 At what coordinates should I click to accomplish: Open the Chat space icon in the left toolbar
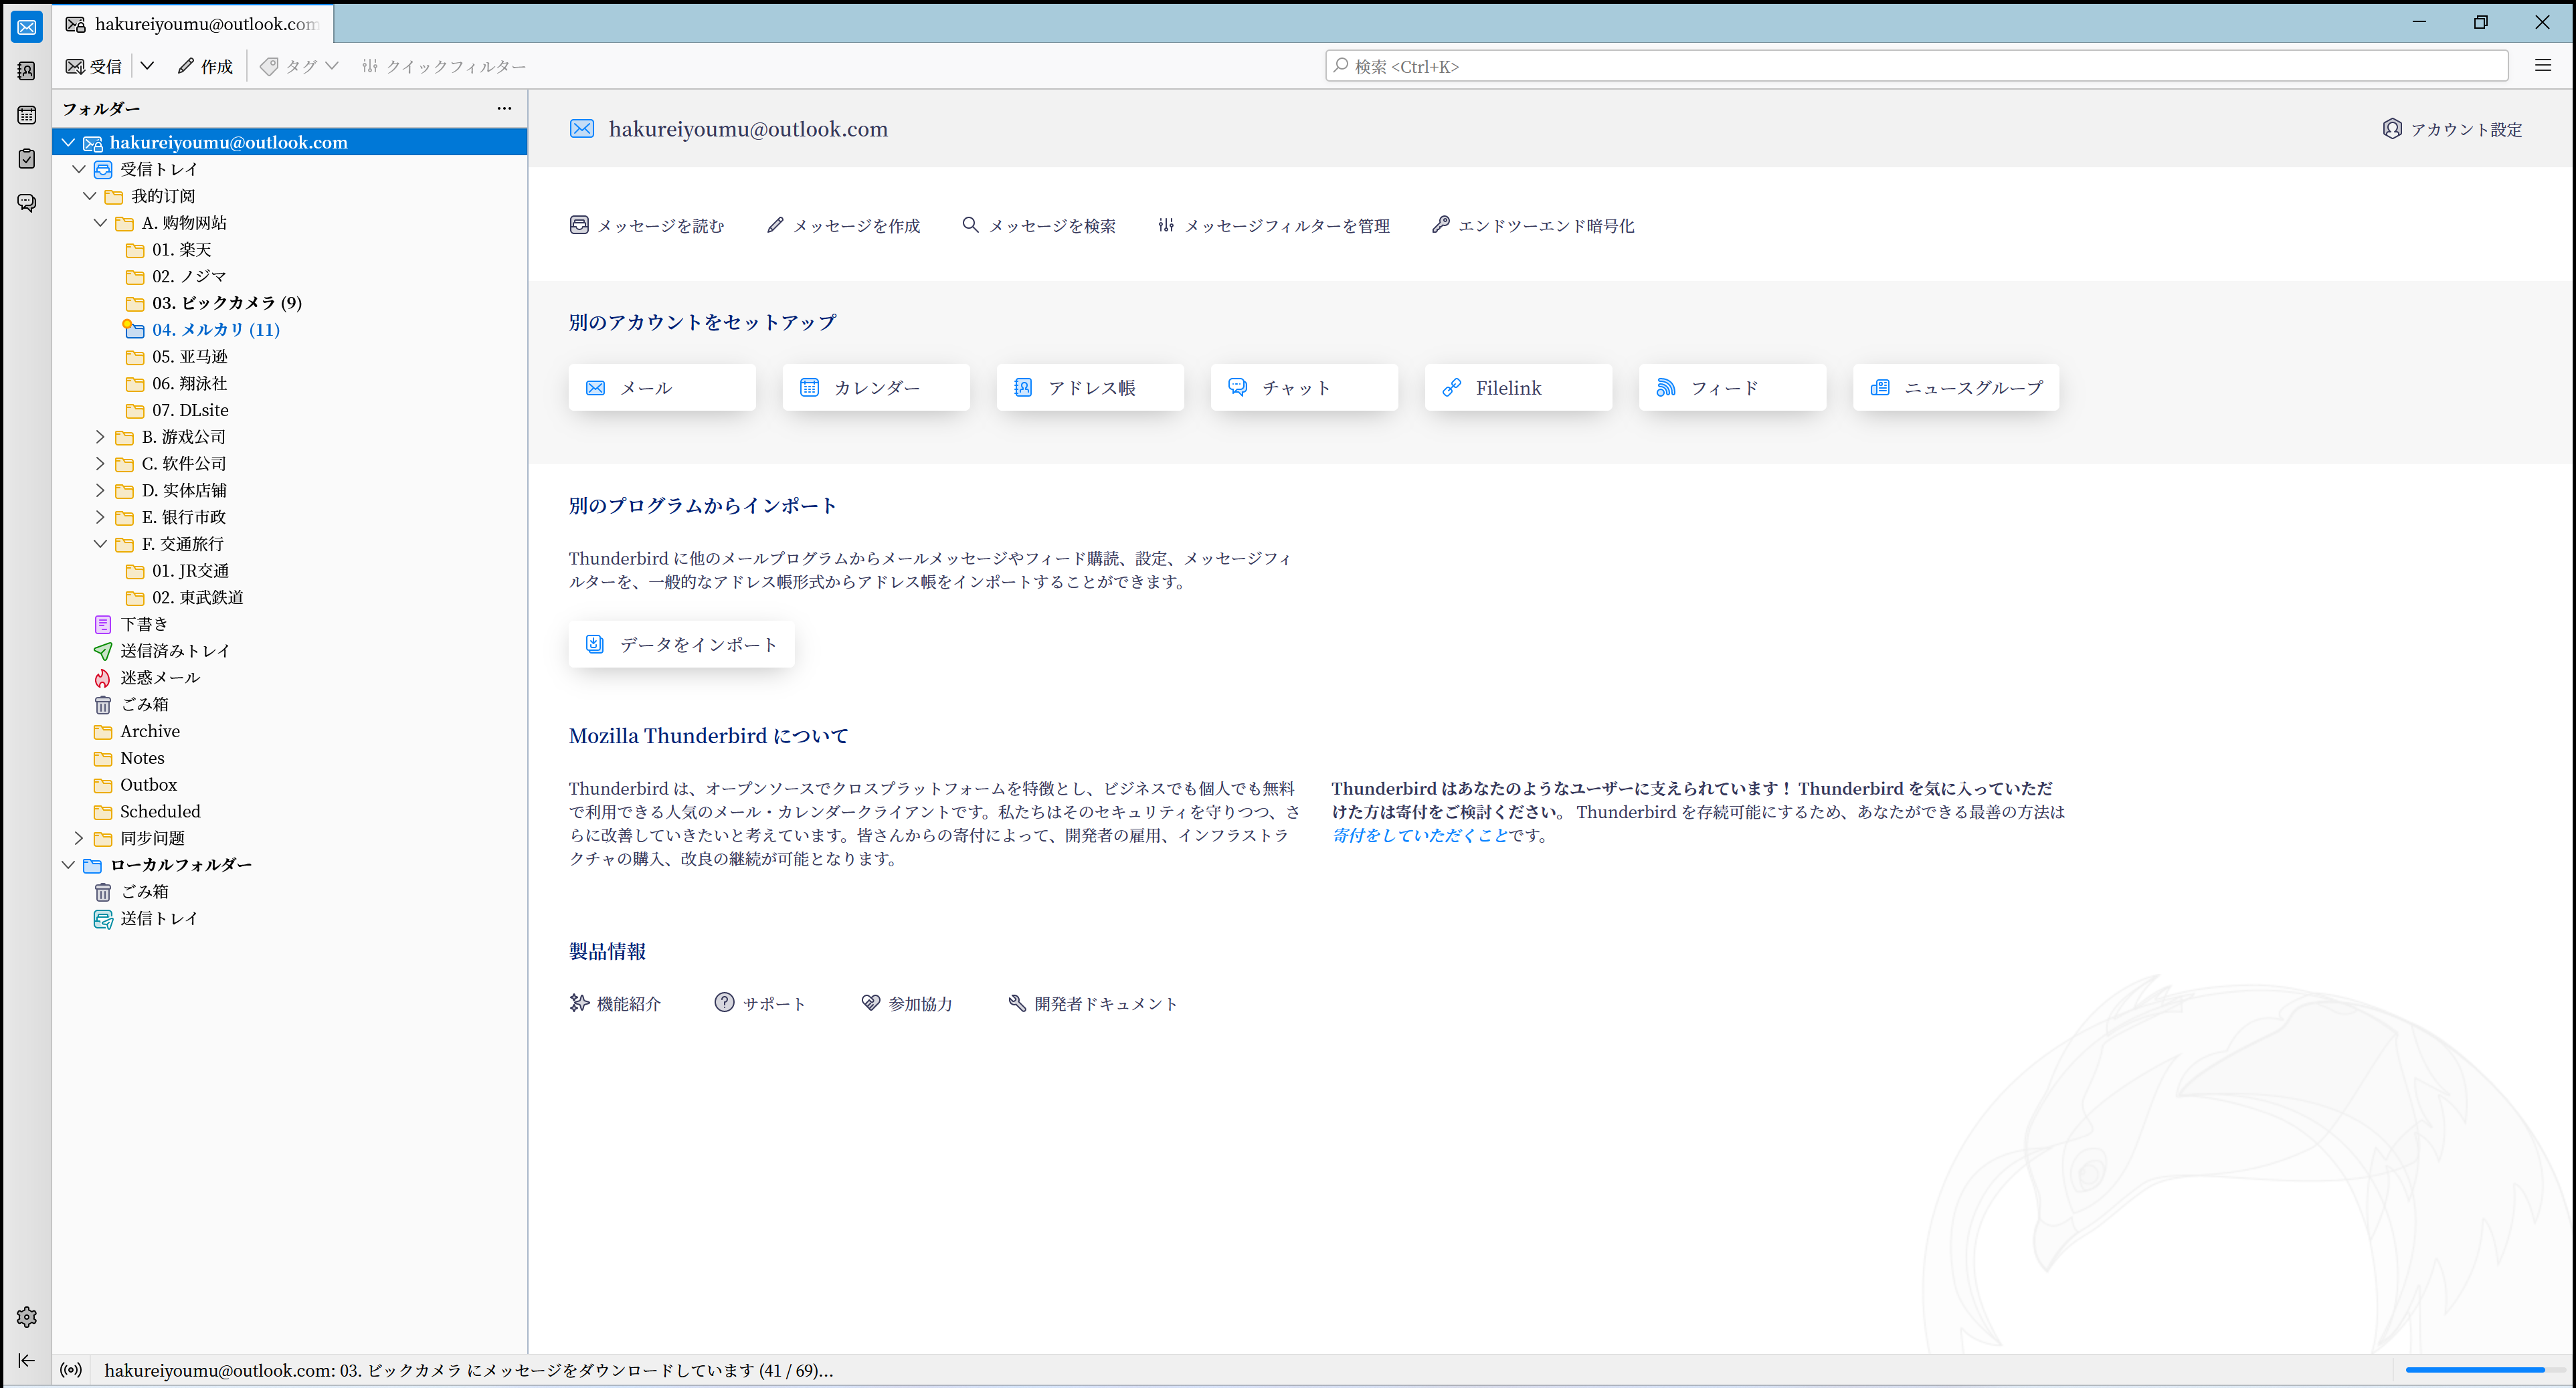pos(26,203)
